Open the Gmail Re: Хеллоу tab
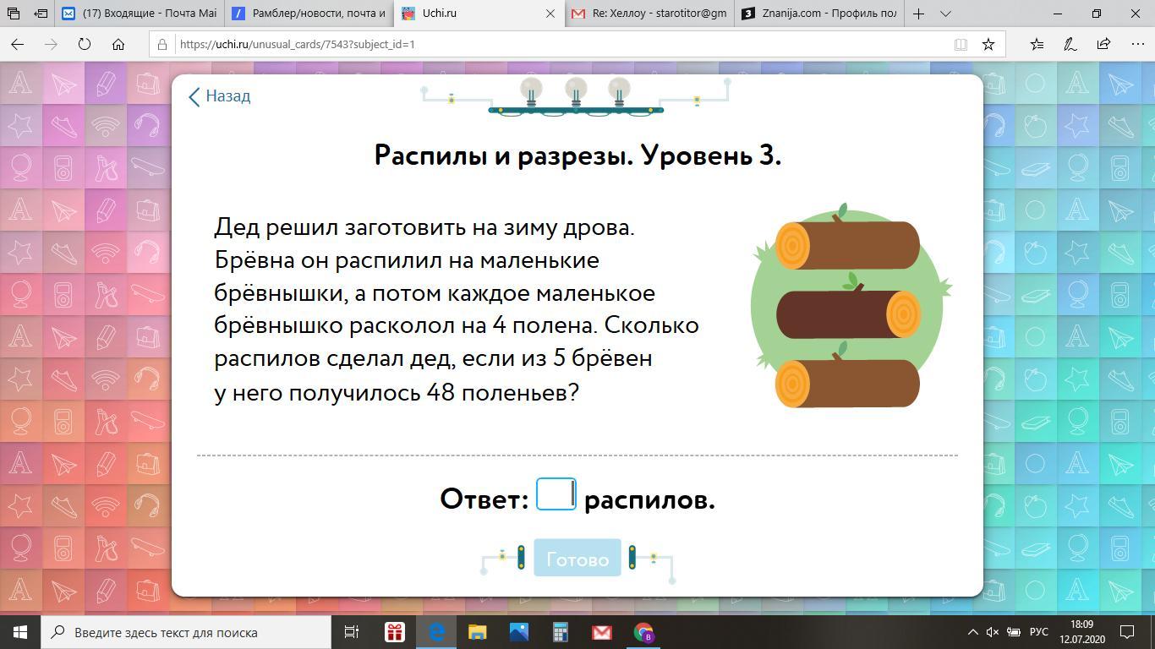 (x=649, y=14)
